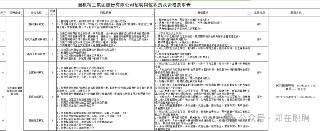Image resolution: width=320 pixels, height=131 pixels.
Task: Select sequence number cell 6
Action: [x=3, y=120]
